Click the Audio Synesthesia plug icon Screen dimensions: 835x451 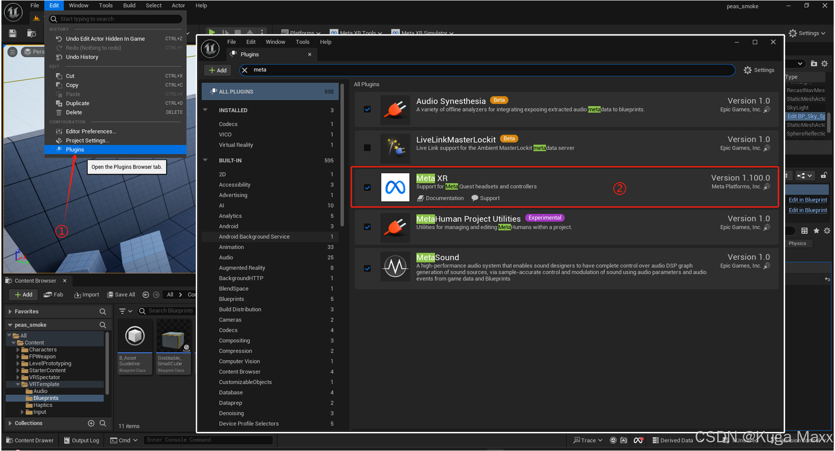coord(395,109)
